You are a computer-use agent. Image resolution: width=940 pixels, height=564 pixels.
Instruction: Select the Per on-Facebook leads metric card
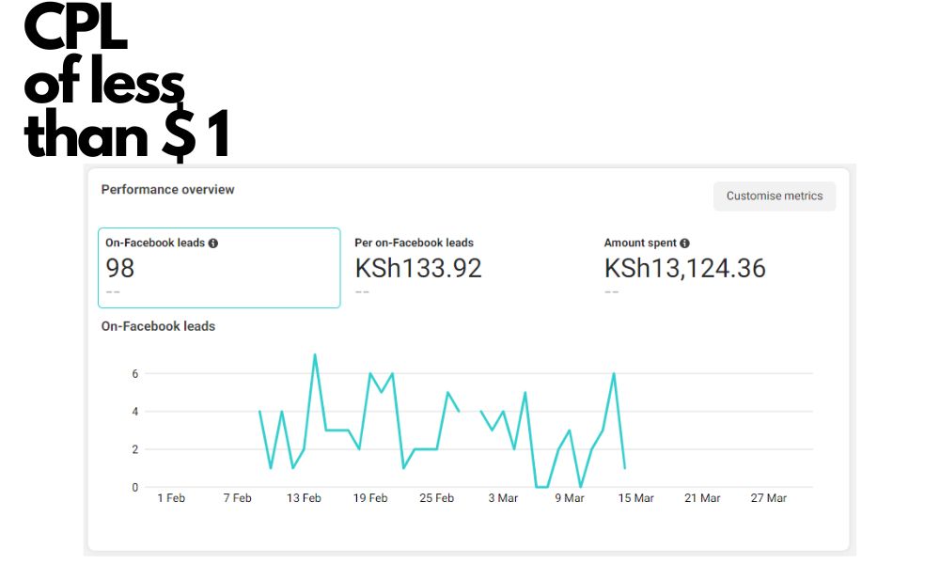pos(468,268)
